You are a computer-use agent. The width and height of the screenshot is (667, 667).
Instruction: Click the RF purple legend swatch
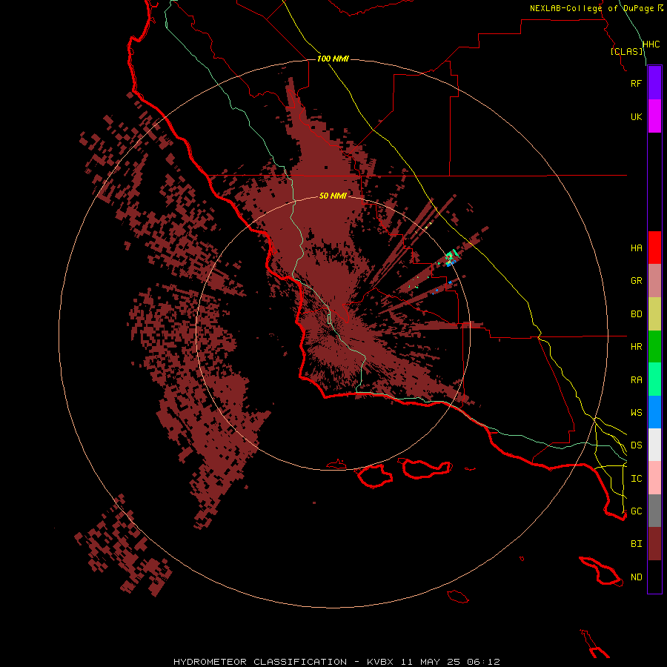(x=654, y=83)
